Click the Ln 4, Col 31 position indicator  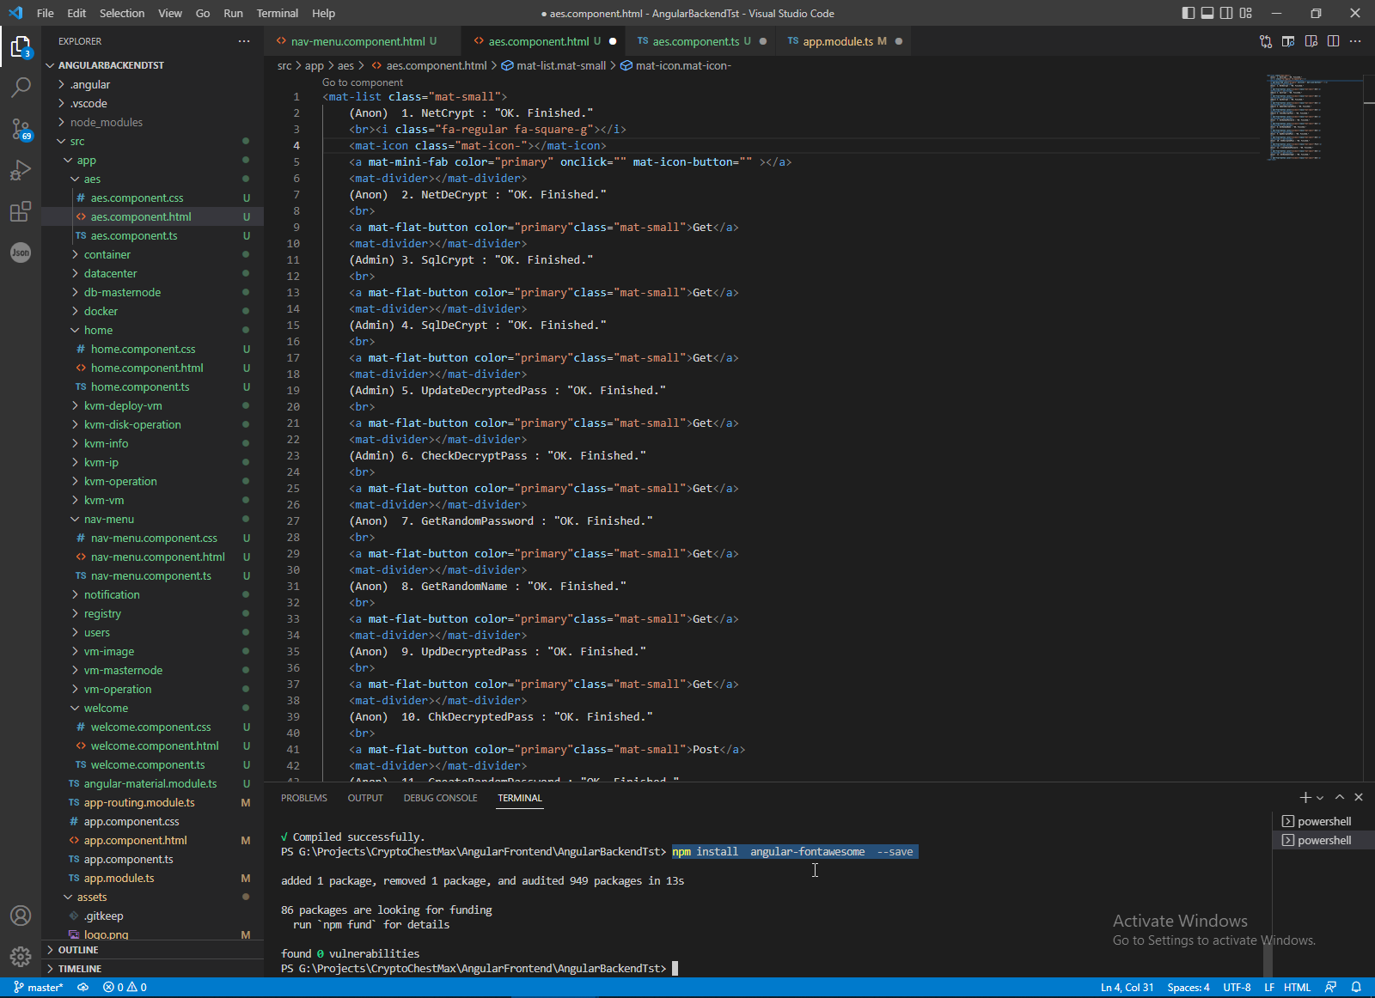pos(1127,988)
